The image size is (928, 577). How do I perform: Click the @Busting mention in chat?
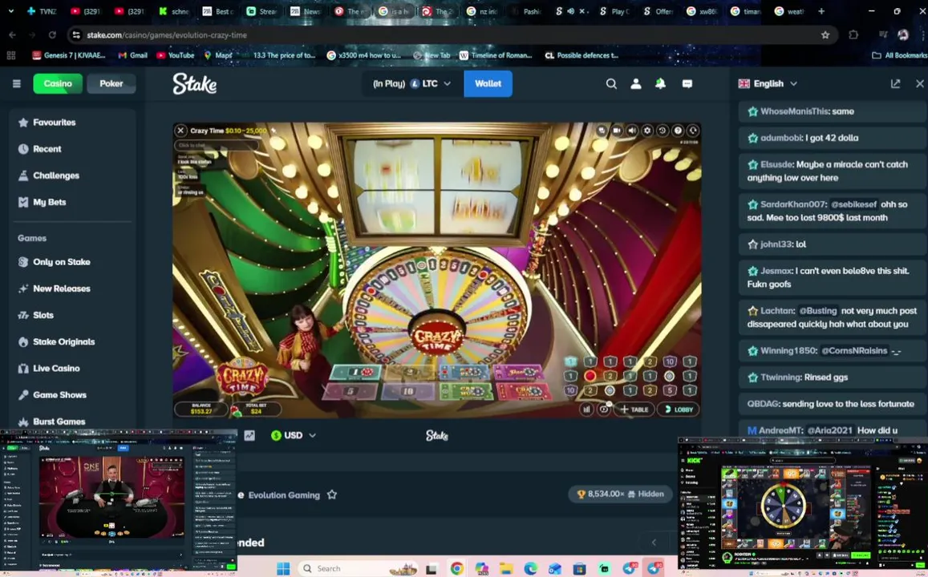point(818,310)
